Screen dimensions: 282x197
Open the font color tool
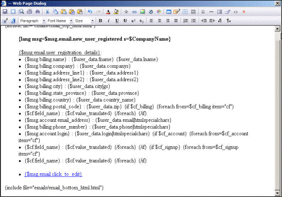108,12
